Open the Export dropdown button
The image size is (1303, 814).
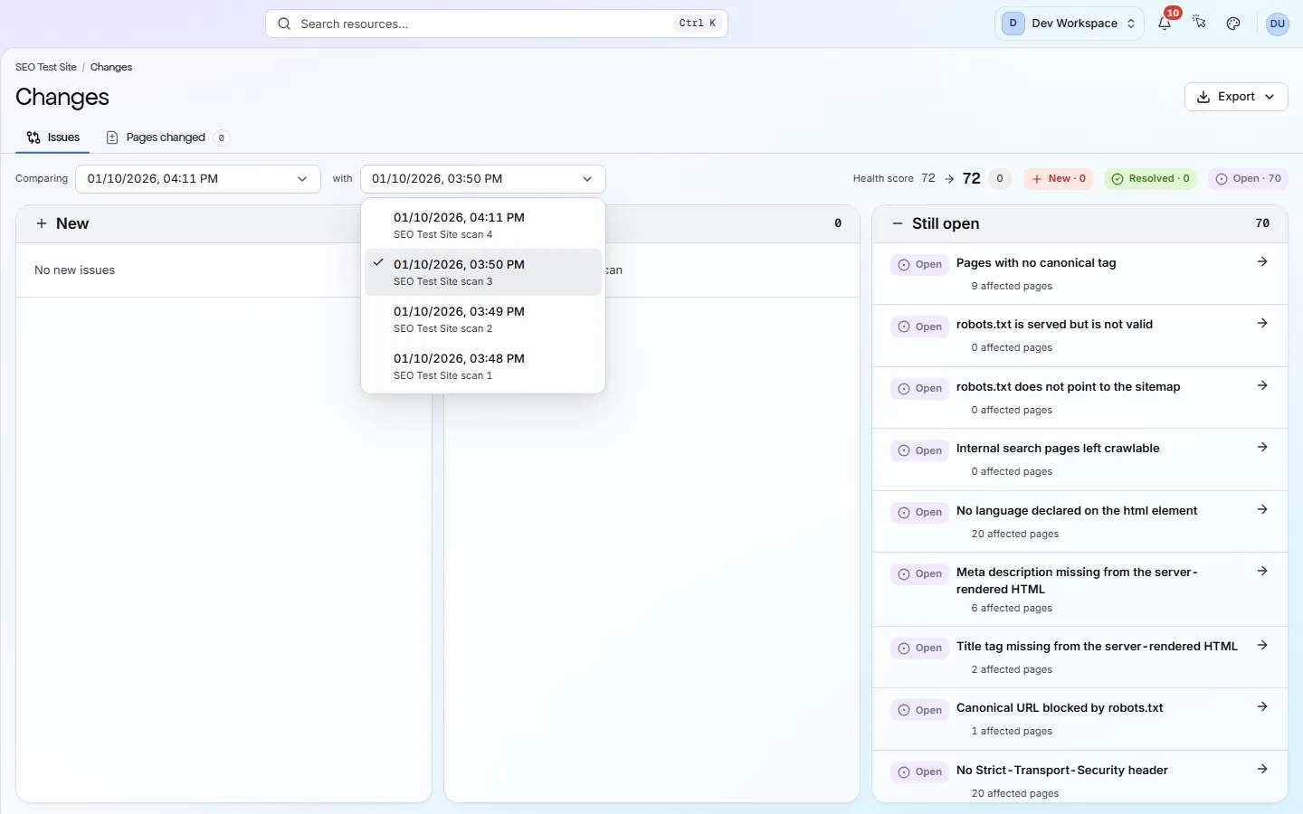(x=1236, y=97)
